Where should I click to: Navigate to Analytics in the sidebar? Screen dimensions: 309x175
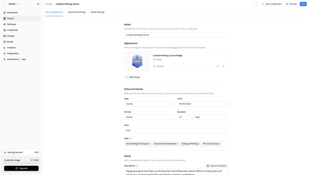pos(12,47)
